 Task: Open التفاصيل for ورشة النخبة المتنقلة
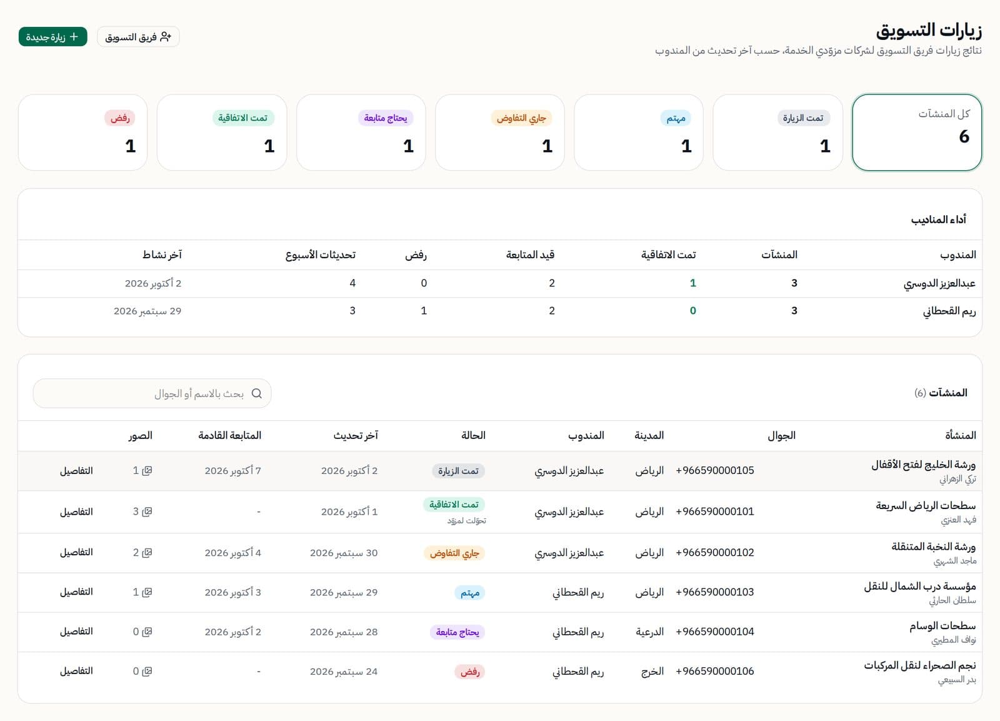(x=76, y=553)
